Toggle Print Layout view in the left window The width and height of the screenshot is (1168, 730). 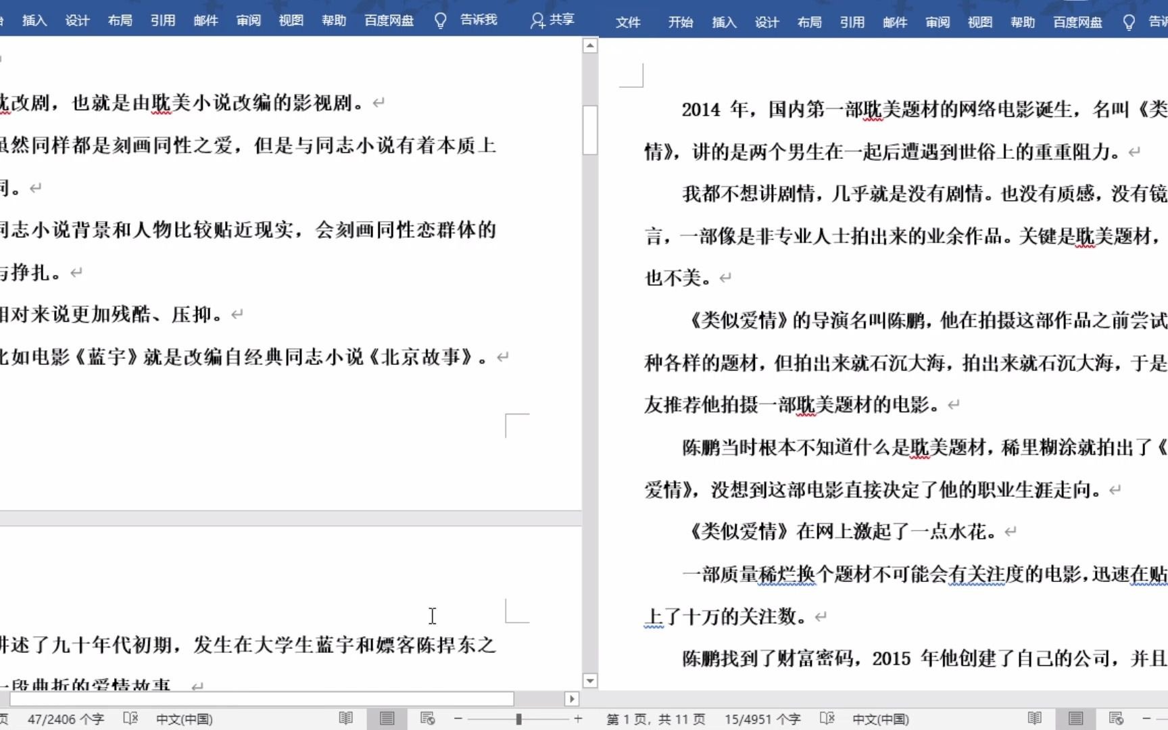click(387, 719)
